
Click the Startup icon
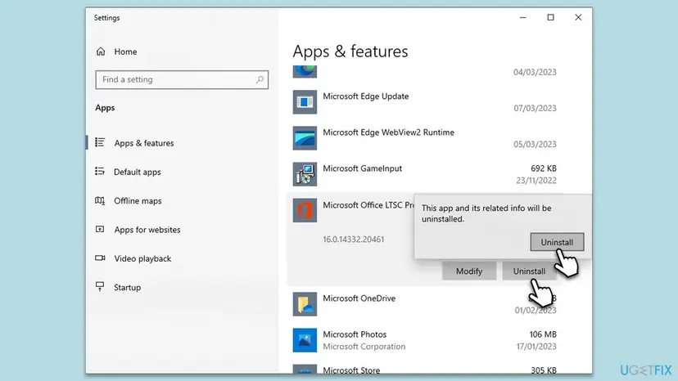[100, 287]
